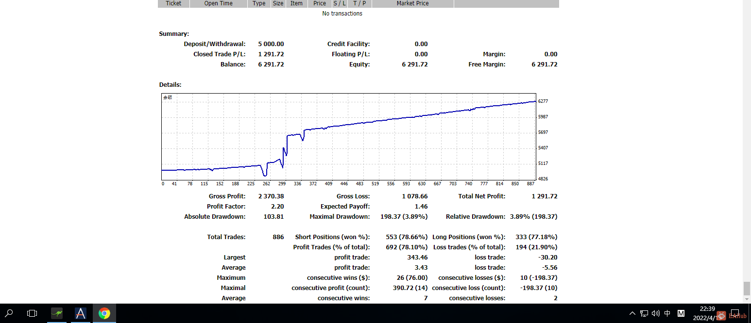Click the 'Summary:' heading
751x323 pixels.
tap(174, 34)
